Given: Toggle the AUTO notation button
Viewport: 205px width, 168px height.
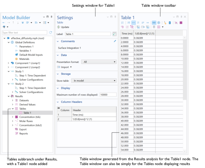Looking at the screenshot, I should [x=133, y=23].
